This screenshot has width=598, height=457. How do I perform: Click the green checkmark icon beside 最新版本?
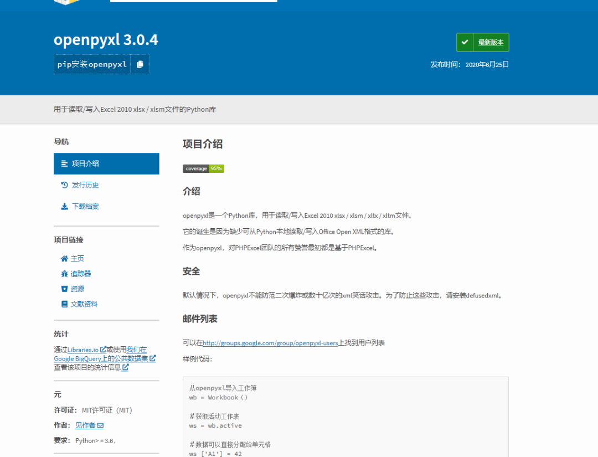[465, 42]
